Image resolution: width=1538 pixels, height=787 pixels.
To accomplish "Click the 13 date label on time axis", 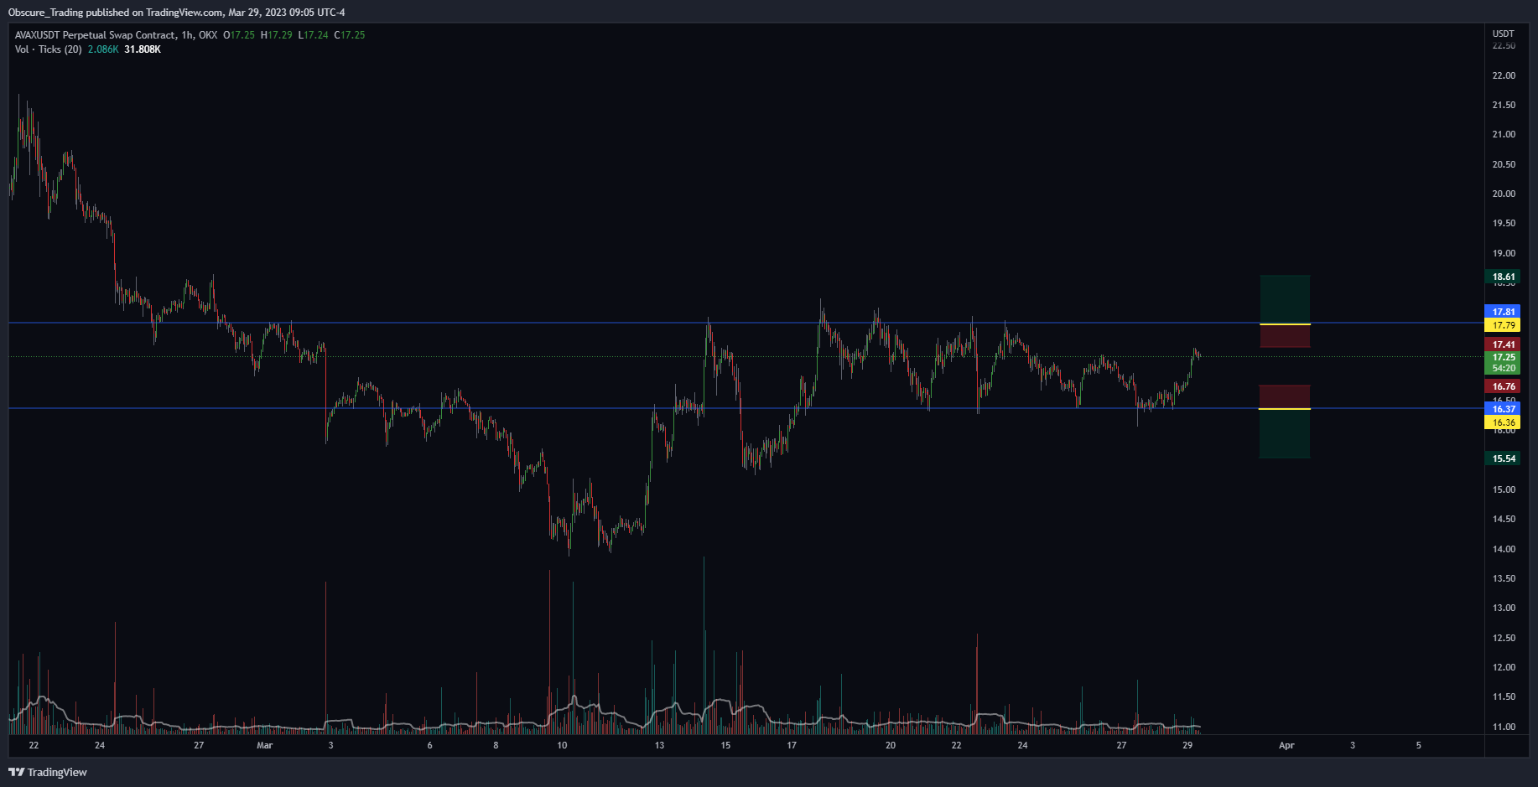I will click(659, 745).
